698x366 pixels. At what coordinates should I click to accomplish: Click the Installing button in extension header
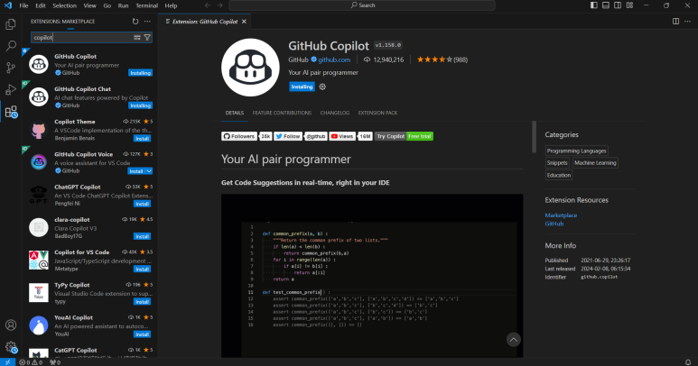(302, 87)
